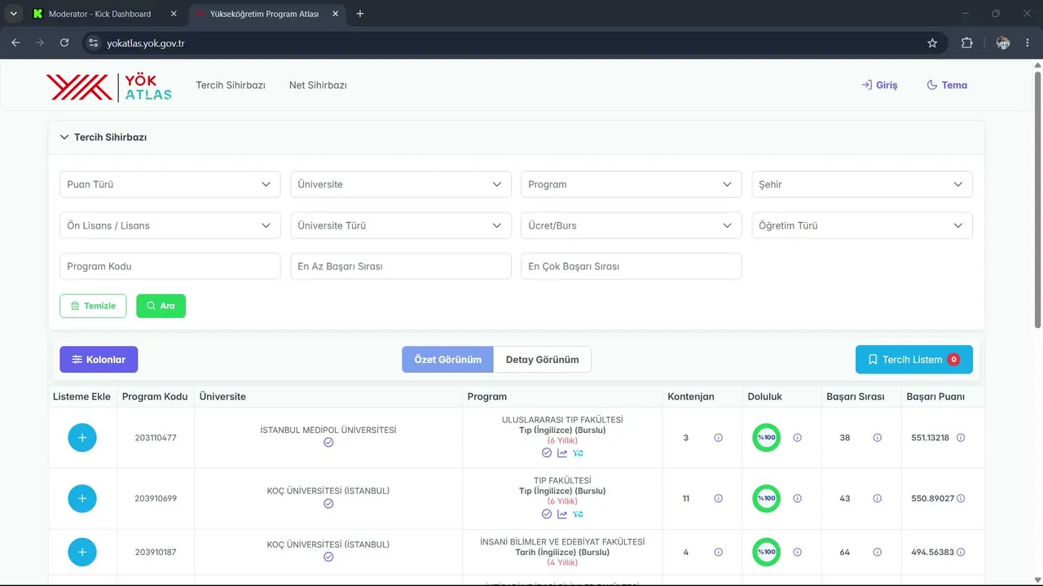This screenshot has width=1043, height=586.
Task: Click YÖK icon under Uluslararası Tıp Fakültesi program
Action: tap(578, 453)
